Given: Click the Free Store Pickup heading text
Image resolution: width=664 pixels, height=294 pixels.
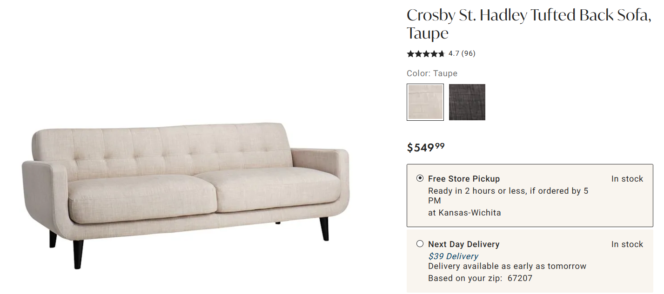Looking at the screenshot, I should (x=463, y=179).
